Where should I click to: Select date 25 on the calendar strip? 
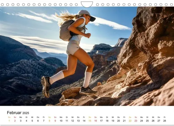(x=147, y=121)
